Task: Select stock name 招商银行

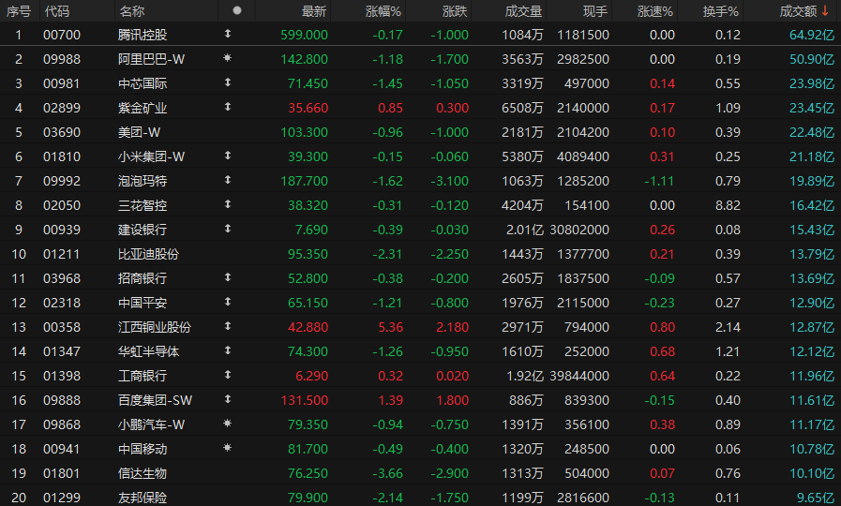Action: [x=143, y=278]
